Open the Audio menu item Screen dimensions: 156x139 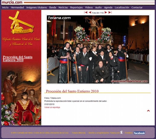[x=98, y=8]
